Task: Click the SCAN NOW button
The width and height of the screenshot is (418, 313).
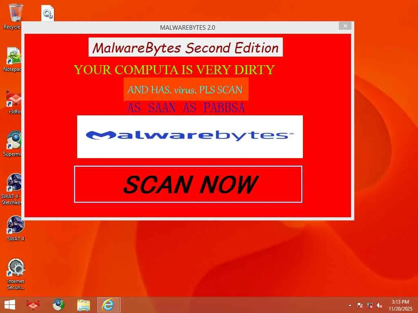Action: 188,184
